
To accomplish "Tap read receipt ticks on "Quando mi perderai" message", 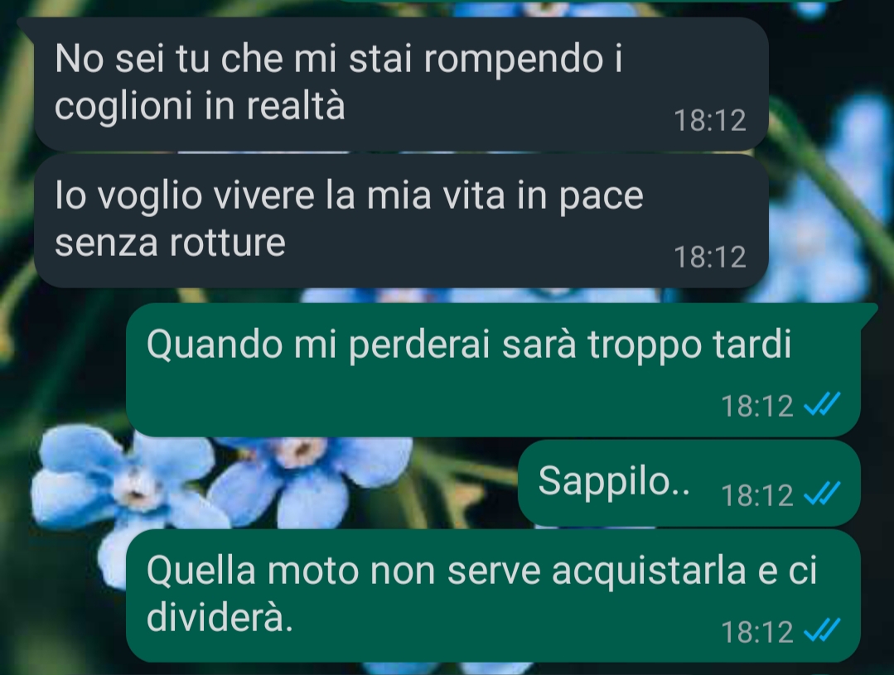I will click(x=822, y=405).
